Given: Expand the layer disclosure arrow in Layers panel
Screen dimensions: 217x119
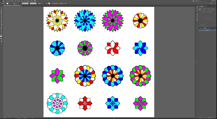Looking at the screenshot, I should 203,30.
